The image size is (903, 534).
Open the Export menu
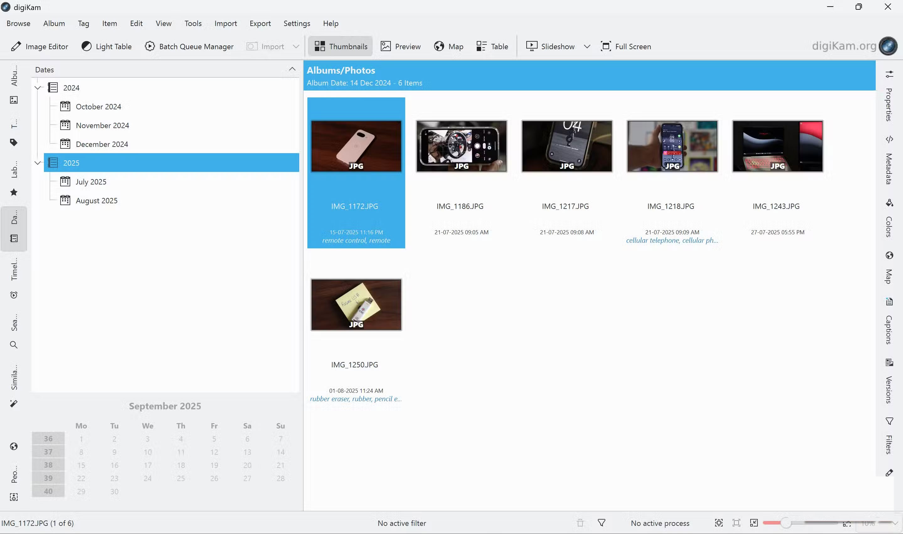(x=260, y=23)
